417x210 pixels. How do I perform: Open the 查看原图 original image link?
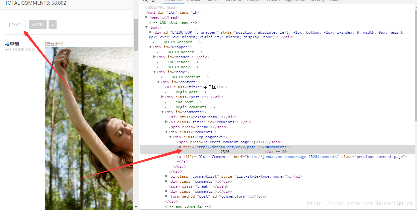tap(54, 44)
